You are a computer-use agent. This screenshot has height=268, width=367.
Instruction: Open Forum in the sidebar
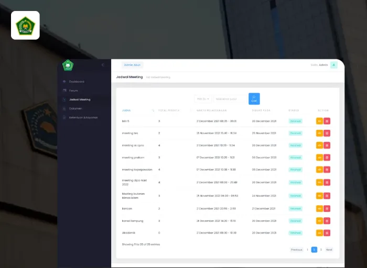pos(73,91)
